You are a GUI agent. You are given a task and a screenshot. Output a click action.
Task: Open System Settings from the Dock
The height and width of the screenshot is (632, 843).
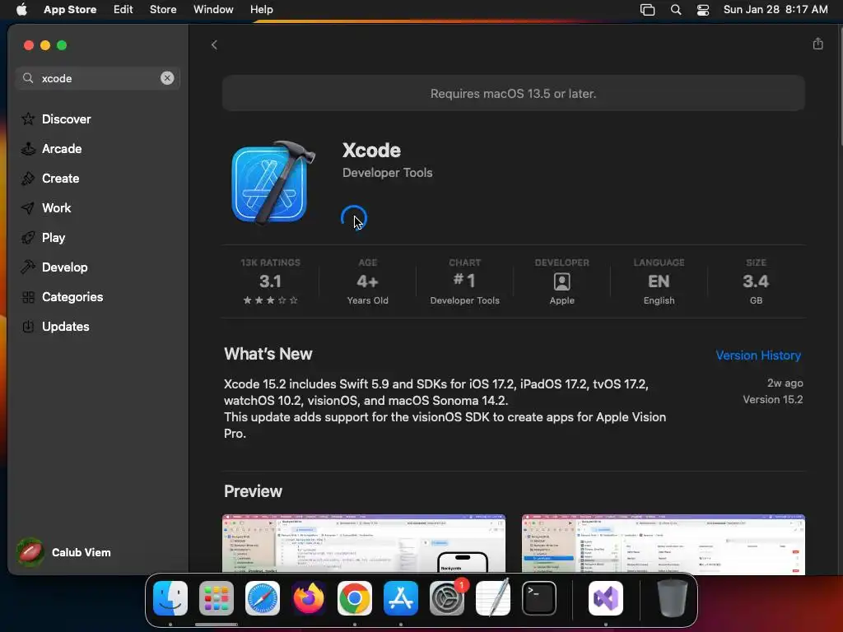447,598
